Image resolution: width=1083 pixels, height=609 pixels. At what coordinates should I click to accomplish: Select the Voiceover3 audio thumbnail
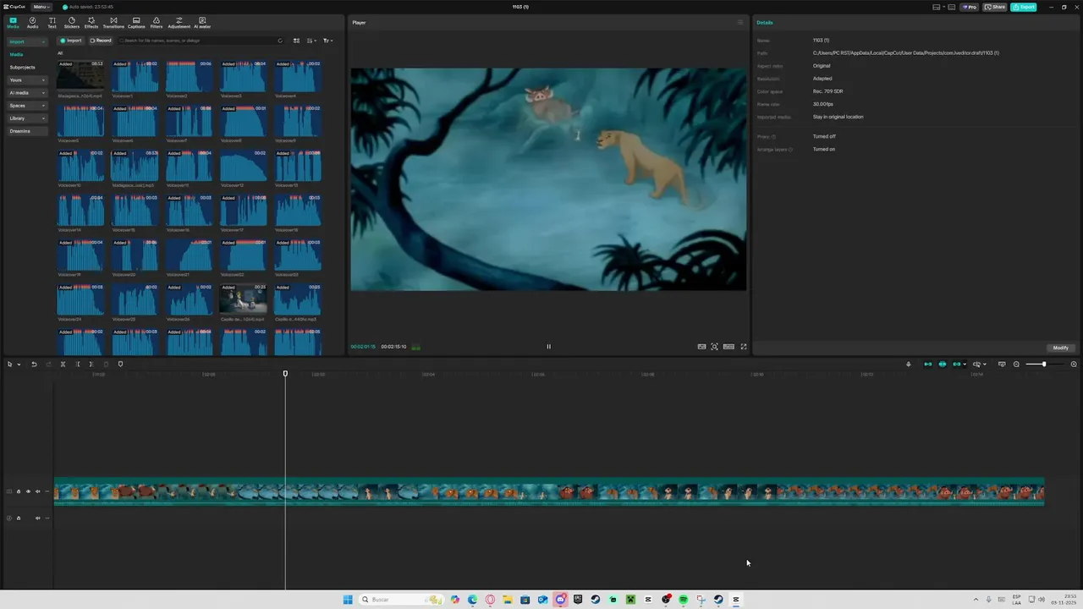click(243, 76)
